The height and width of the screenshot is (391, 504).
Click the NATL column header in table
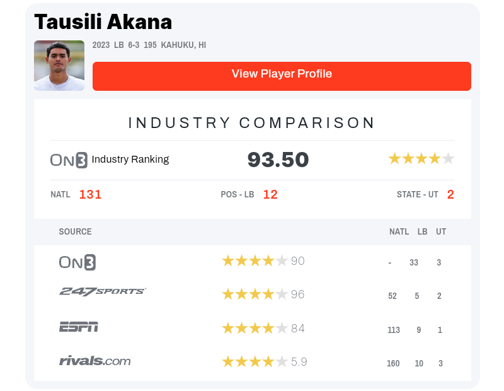[399, 232]
